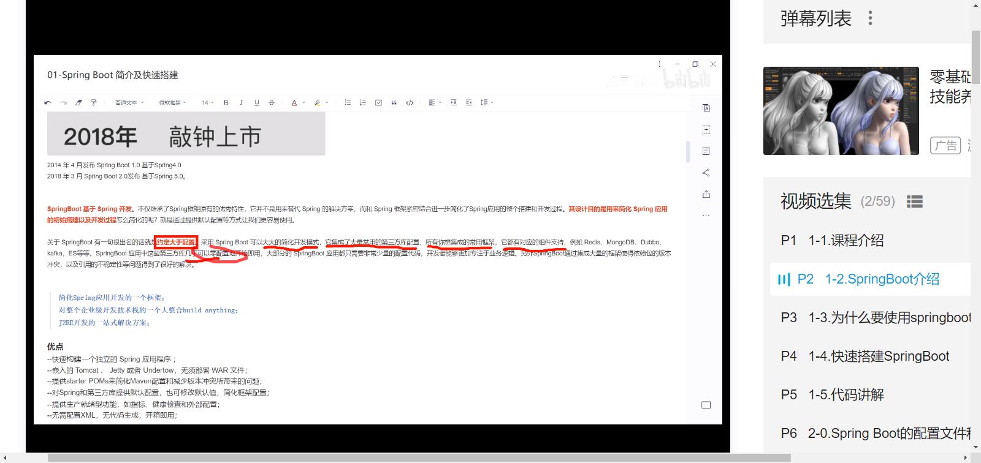The image size is (981, 463).
Task: Click the translate icon in note sidebar
Action: [706, 108]
